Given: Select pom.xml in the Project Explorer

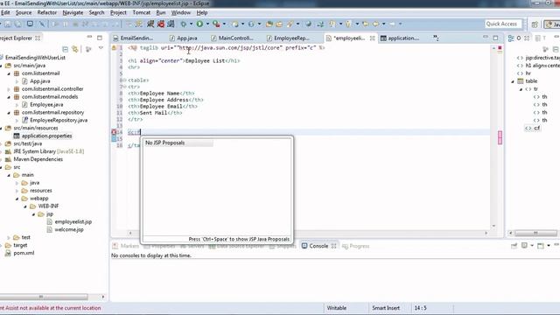Looking at the screenshot, I should click(24, 253).
